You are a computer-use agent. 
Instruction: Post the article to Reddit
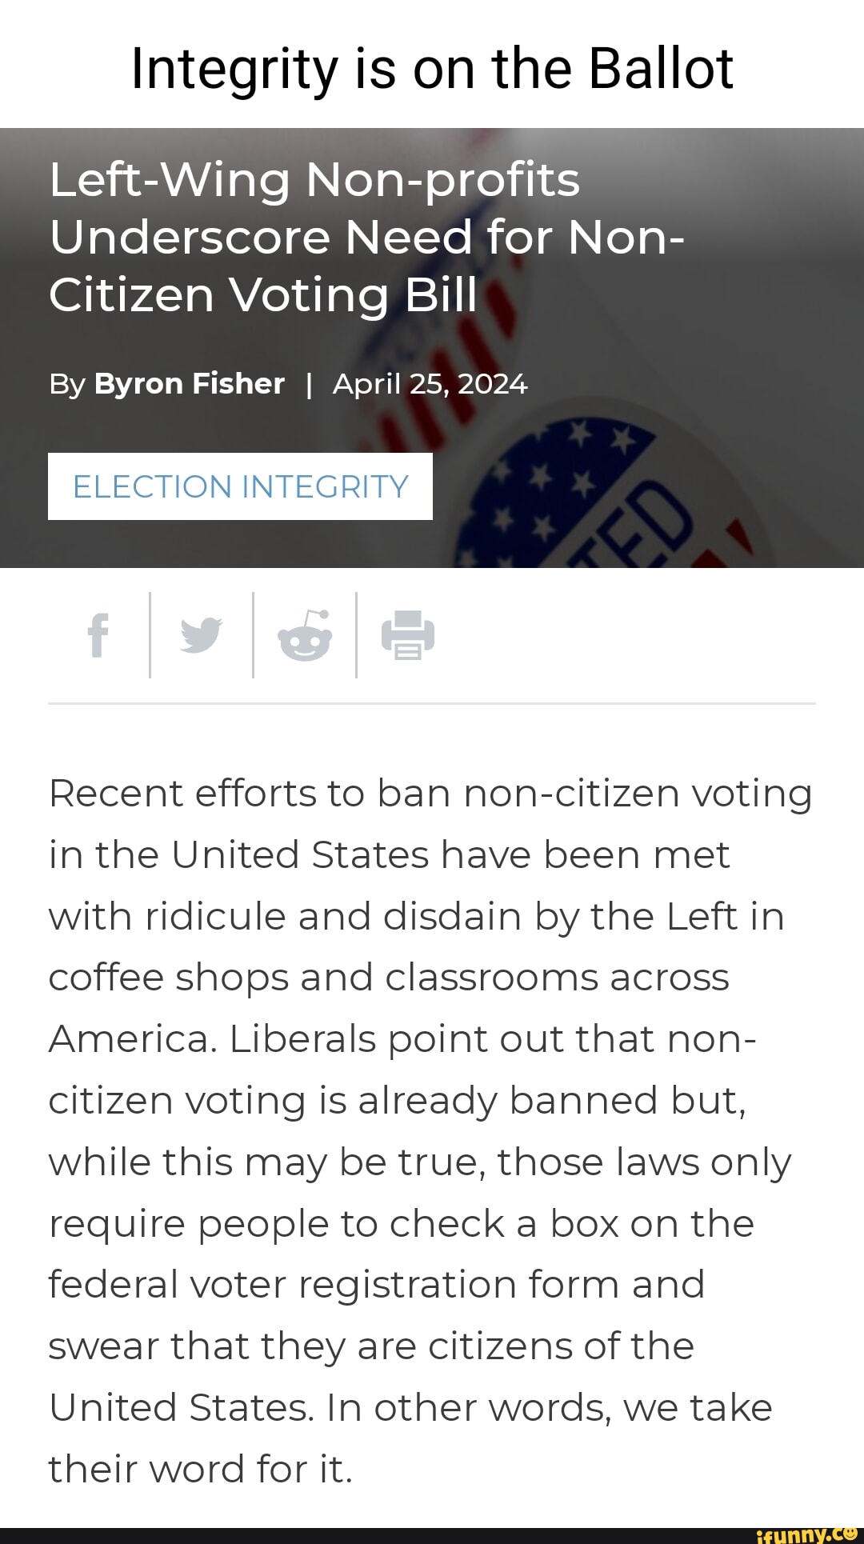pos(304,635)
